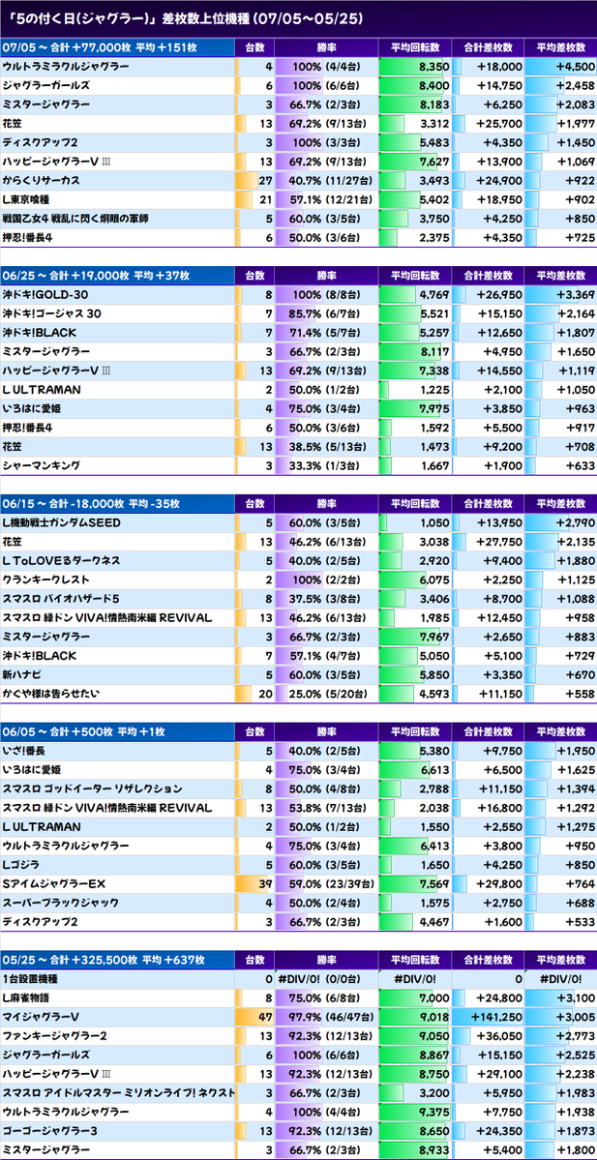Select 沖ドキ!BLACK in the 06/25 table
The width and height of the screenshot is (597, 1160).
click(x=40, y=333)
